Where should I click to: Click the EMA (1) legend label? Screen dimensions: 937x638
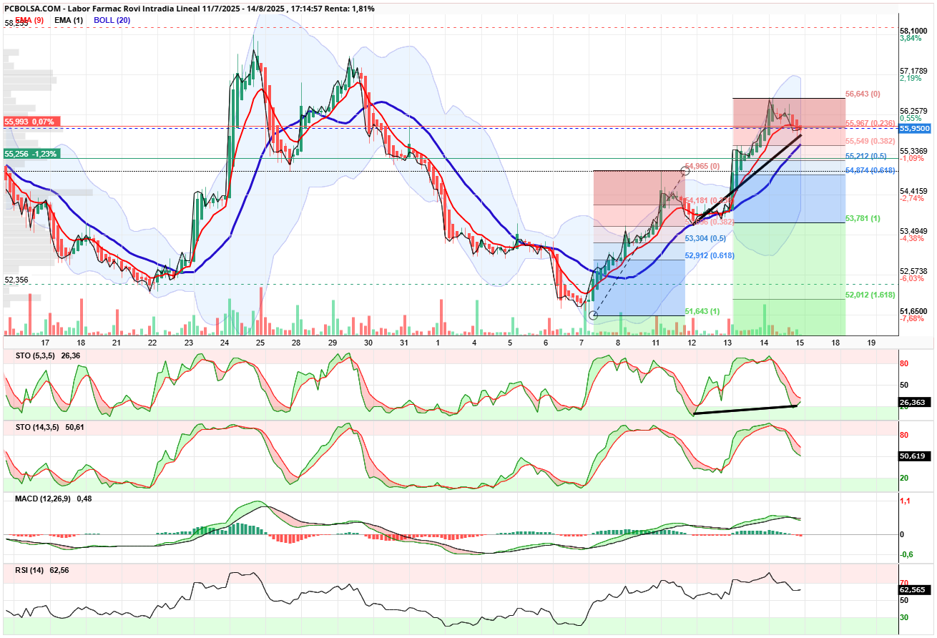69,20
